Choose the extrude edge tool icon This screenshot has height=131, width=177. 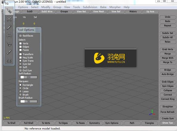pos(9,60)
